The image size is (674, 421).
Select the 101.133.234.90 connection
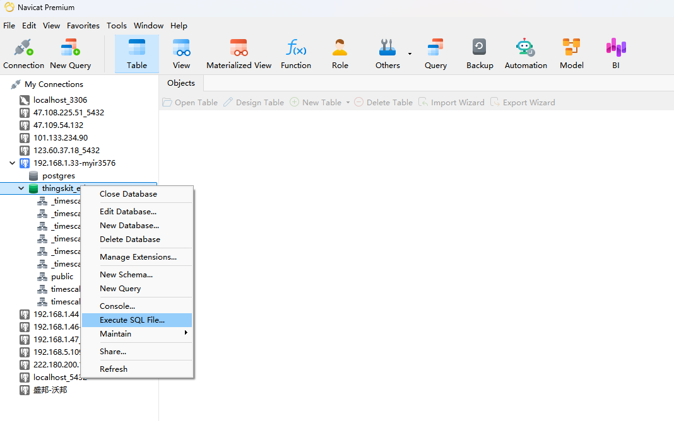61,138
